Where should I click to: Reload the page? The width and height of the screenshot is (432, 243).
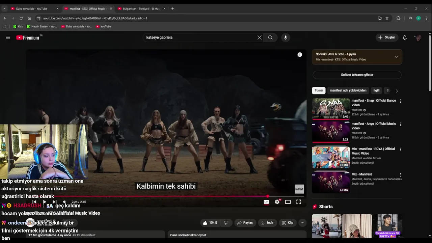coord(21,18)
